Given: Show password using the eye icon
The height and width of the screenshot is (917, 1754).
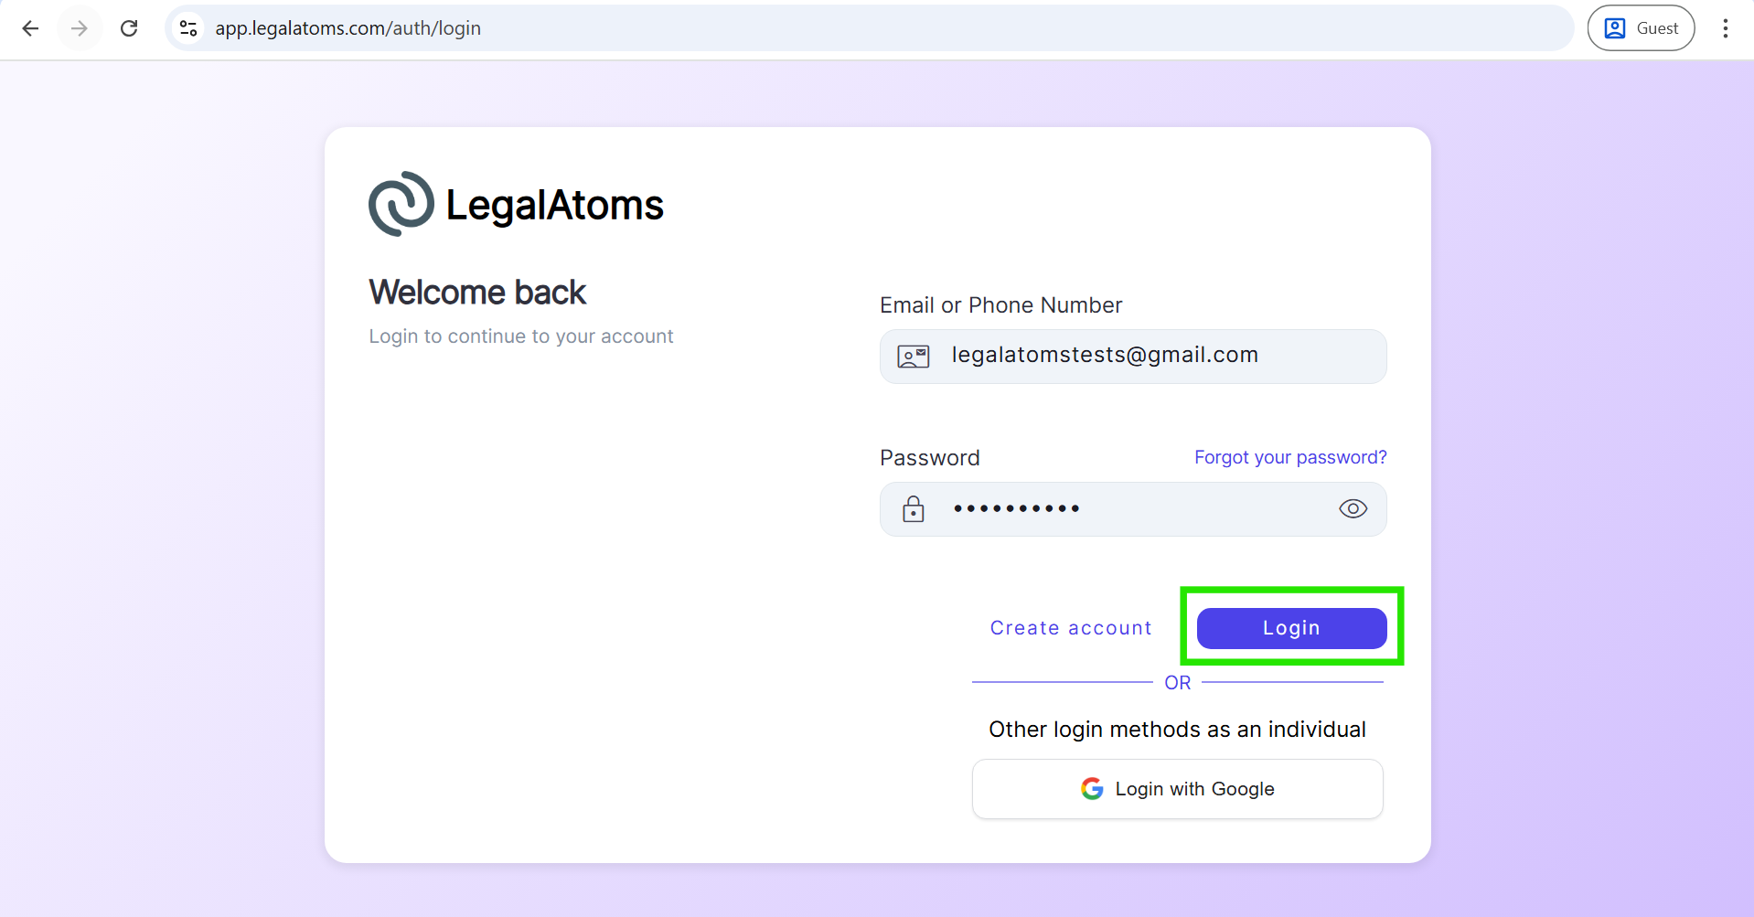Looking at the screenshot, I should tap(1353, 509).
